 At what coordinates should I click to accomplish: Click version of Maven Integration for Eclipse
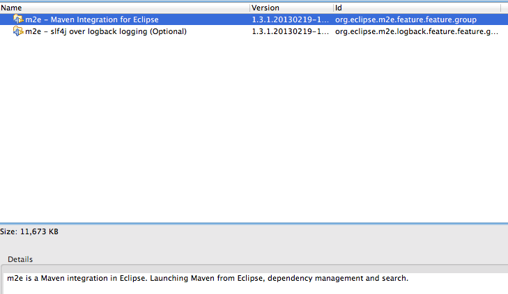291,19
